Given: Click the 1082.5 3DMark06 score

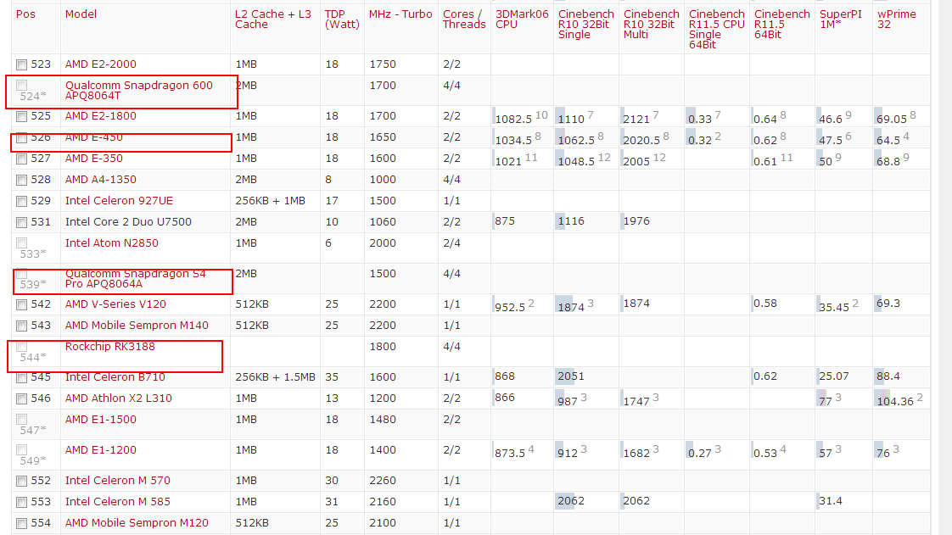Looking at the screenshot, I should pos(513,119).
